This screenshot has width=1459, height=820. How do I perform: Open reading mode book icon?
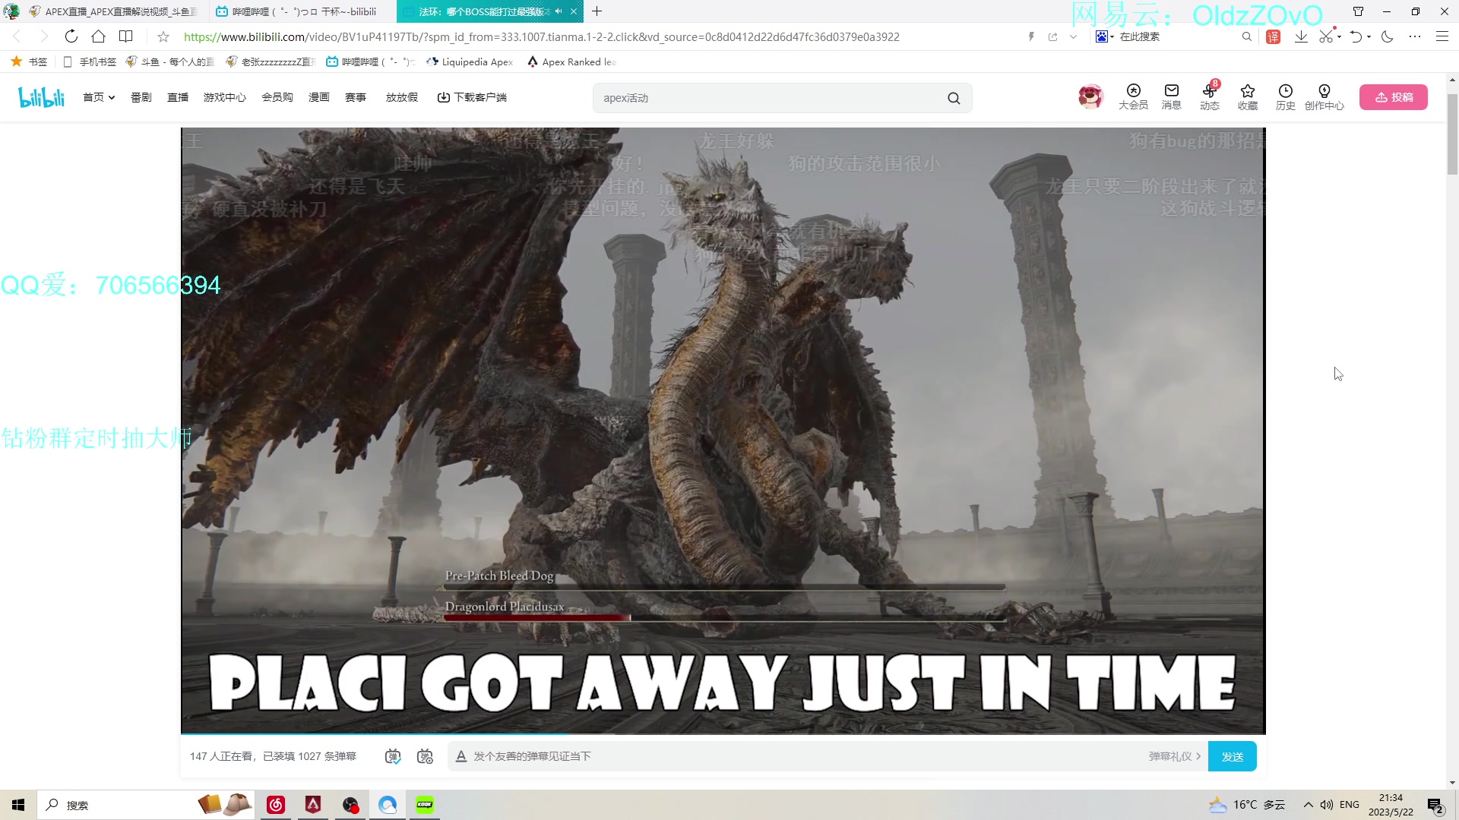126,36
